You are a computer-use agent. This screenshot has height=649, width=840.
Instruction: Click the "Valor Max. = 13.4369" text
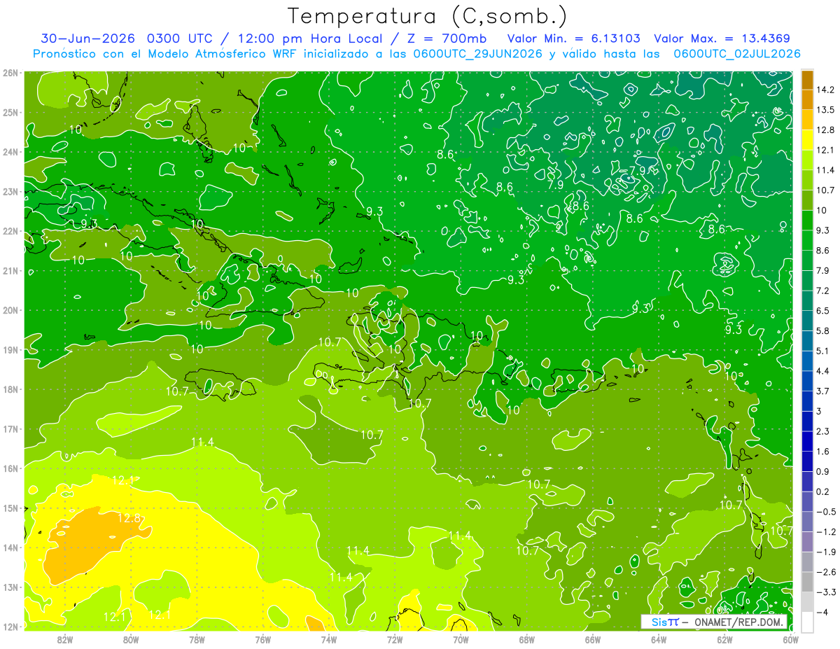722,39
